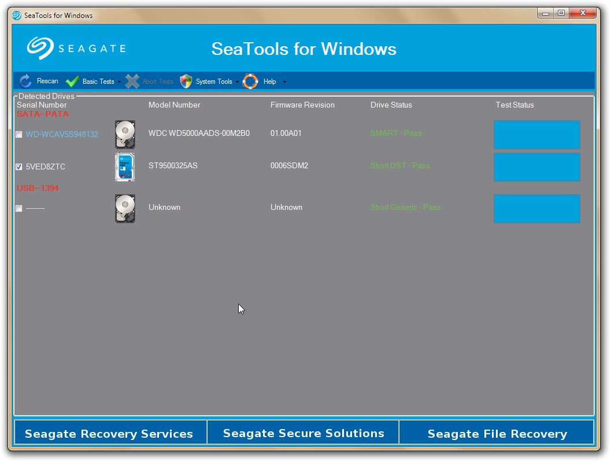The height and width of the screenshot is (462, 611).
Task: Click the Drive Status column header
Action: click(x=391, y=105)
